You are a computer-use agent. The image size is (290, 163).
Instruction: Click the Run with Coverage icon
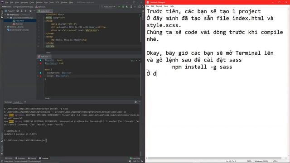coord(127,7)
